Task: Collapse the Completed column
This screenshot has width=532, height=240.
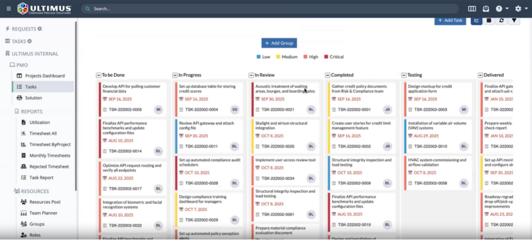Action: pyautogui.click(x=327, y=75)
